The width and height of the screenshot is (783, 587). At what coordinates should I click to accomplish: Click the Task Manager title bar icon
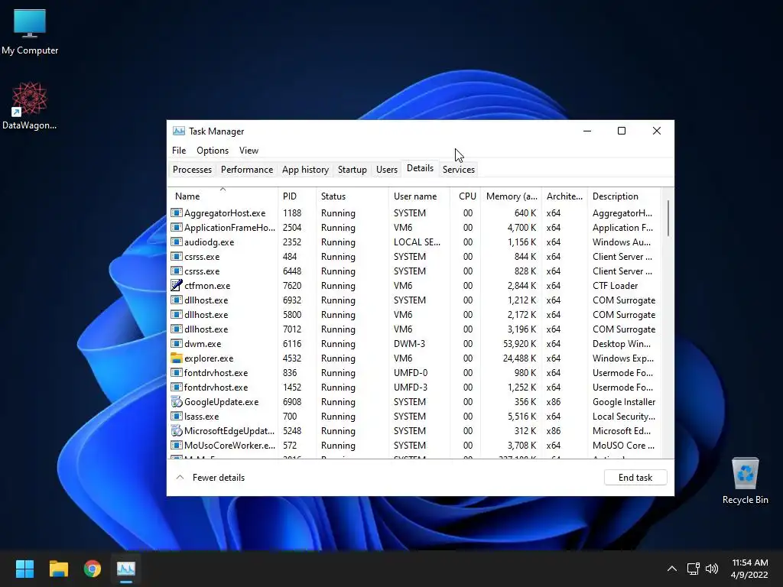tap(179, 131)
